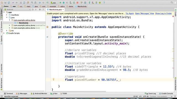
Task: Collapse the app module tree node
Action: (4, 12)
